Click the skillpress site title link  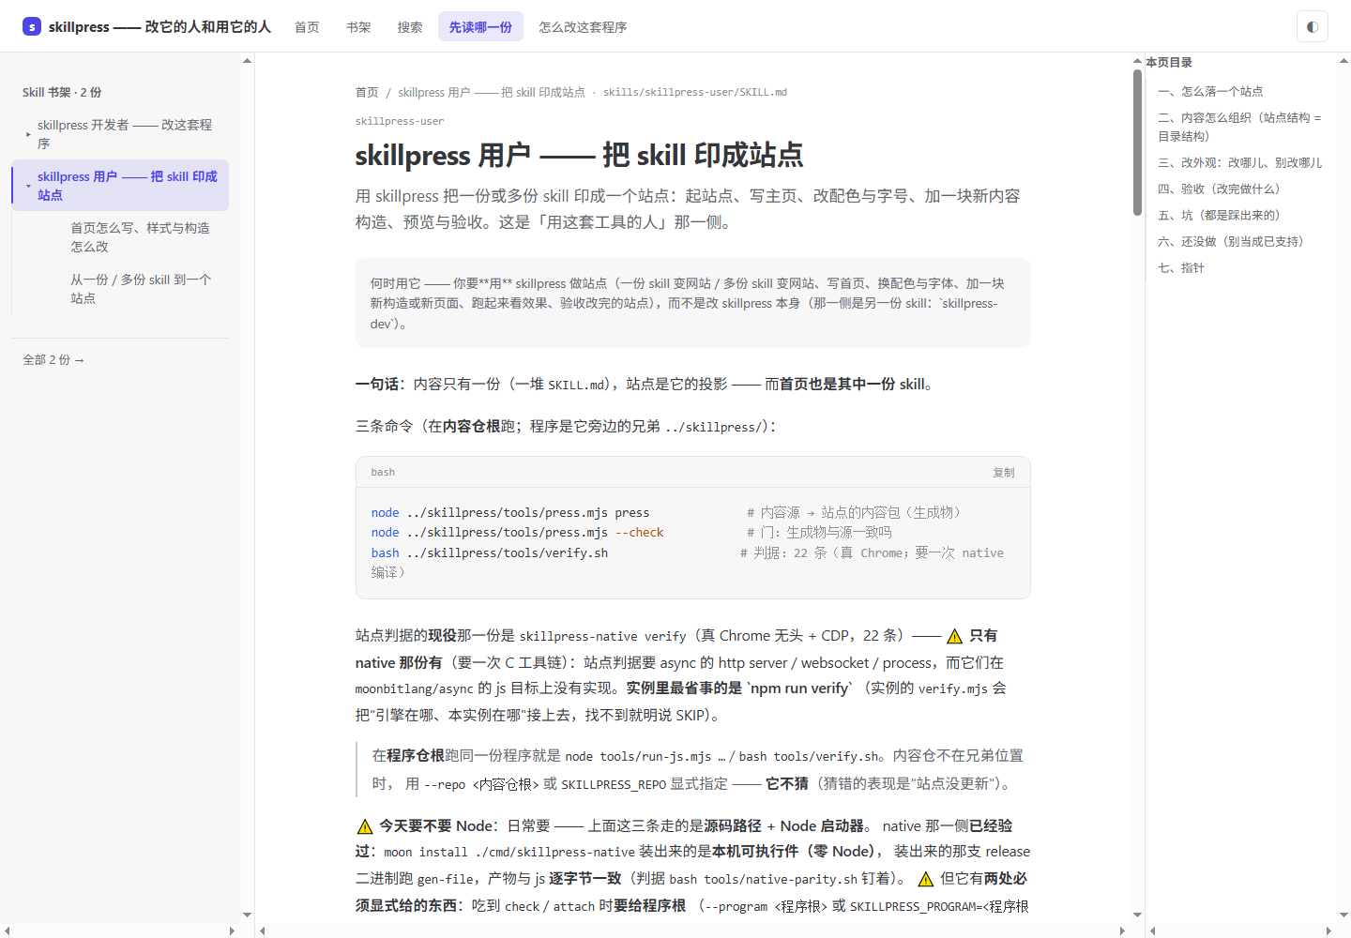coord(159,26)
